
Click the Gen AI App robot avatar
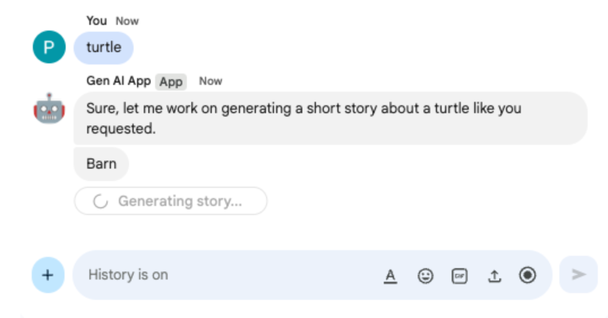click(x=49, y=108)
